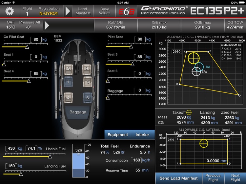Image resolution: width=246 pixels, height=184 pixels.
Task: Tap the RoC OEI 367 ft/min readout
Action: [x=116, y=25]
